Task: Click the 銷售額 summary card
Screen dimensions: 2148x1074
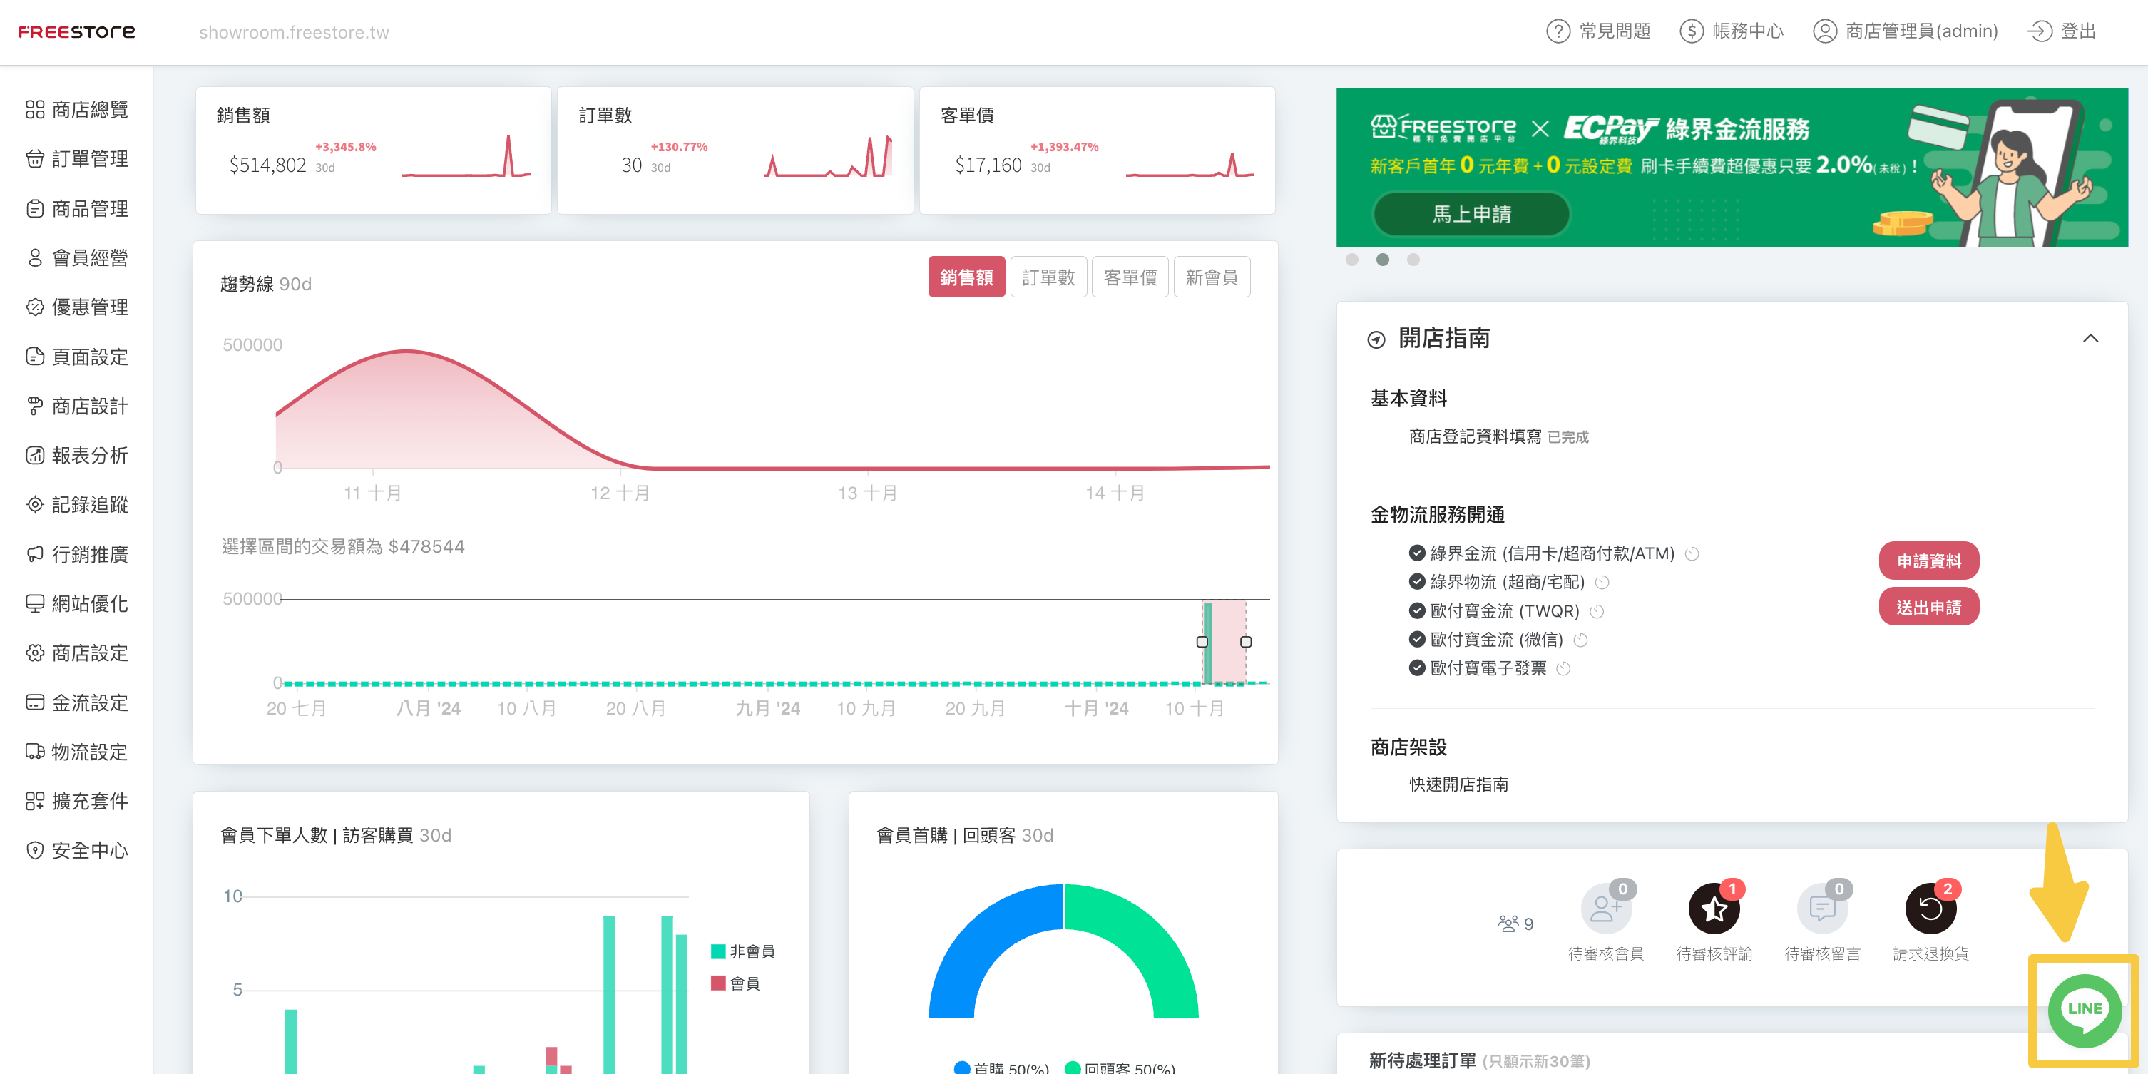Action: (x=373, y=150)
